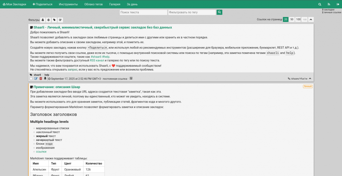The image size is (342, 176).
Task: Open the Примечание: описания Шаар note title
Action: [x=57, y=87]
